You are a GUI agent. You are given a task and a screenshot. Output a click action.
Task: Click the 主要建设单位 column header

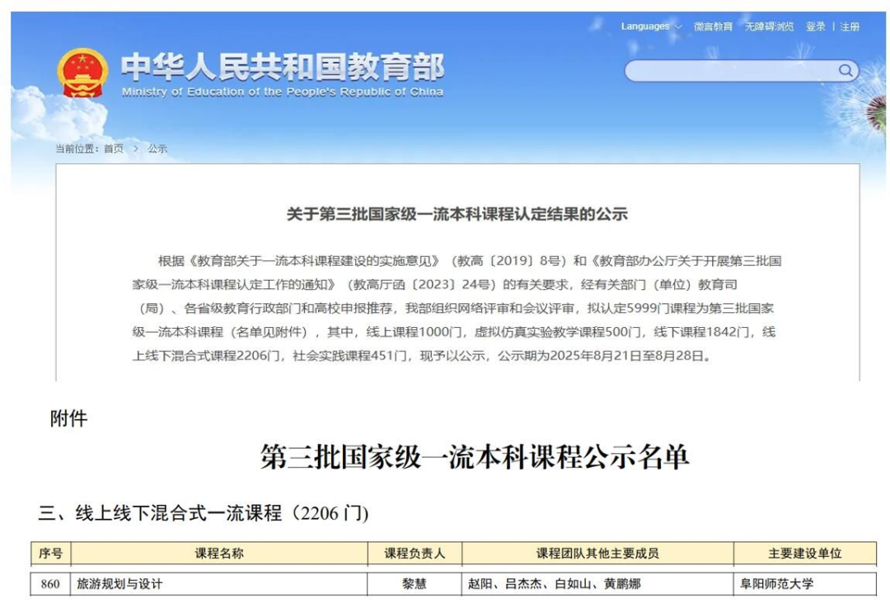[804, 553]
